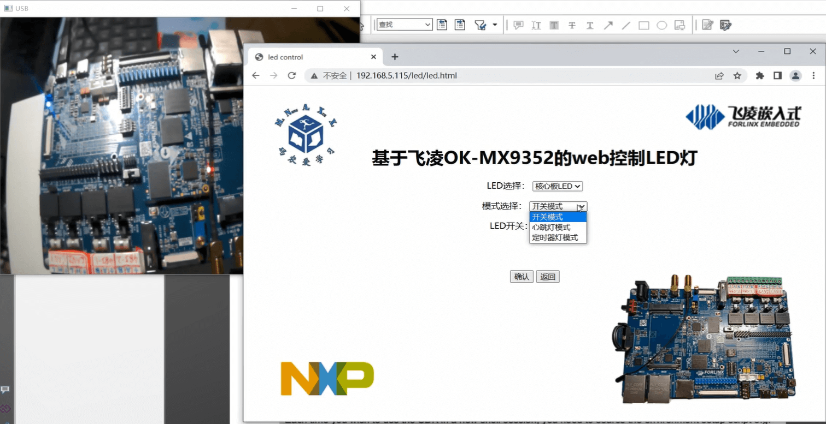The image size is (826, 424).
Task: Close the led control tab
Action: (374, 57)
